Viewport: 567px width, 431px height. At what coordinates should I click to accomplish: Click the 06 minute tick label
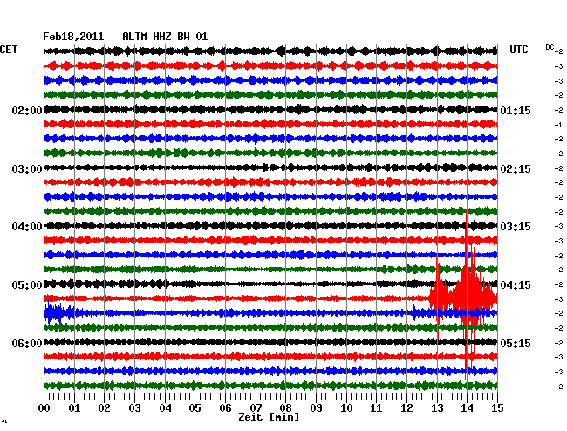[225, 407]
